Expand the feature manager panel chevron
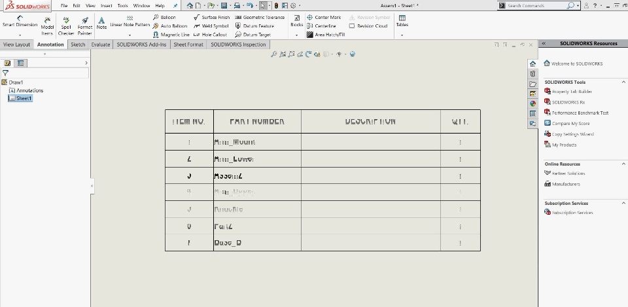The image size is (628, 307). (x=86, y=63)
